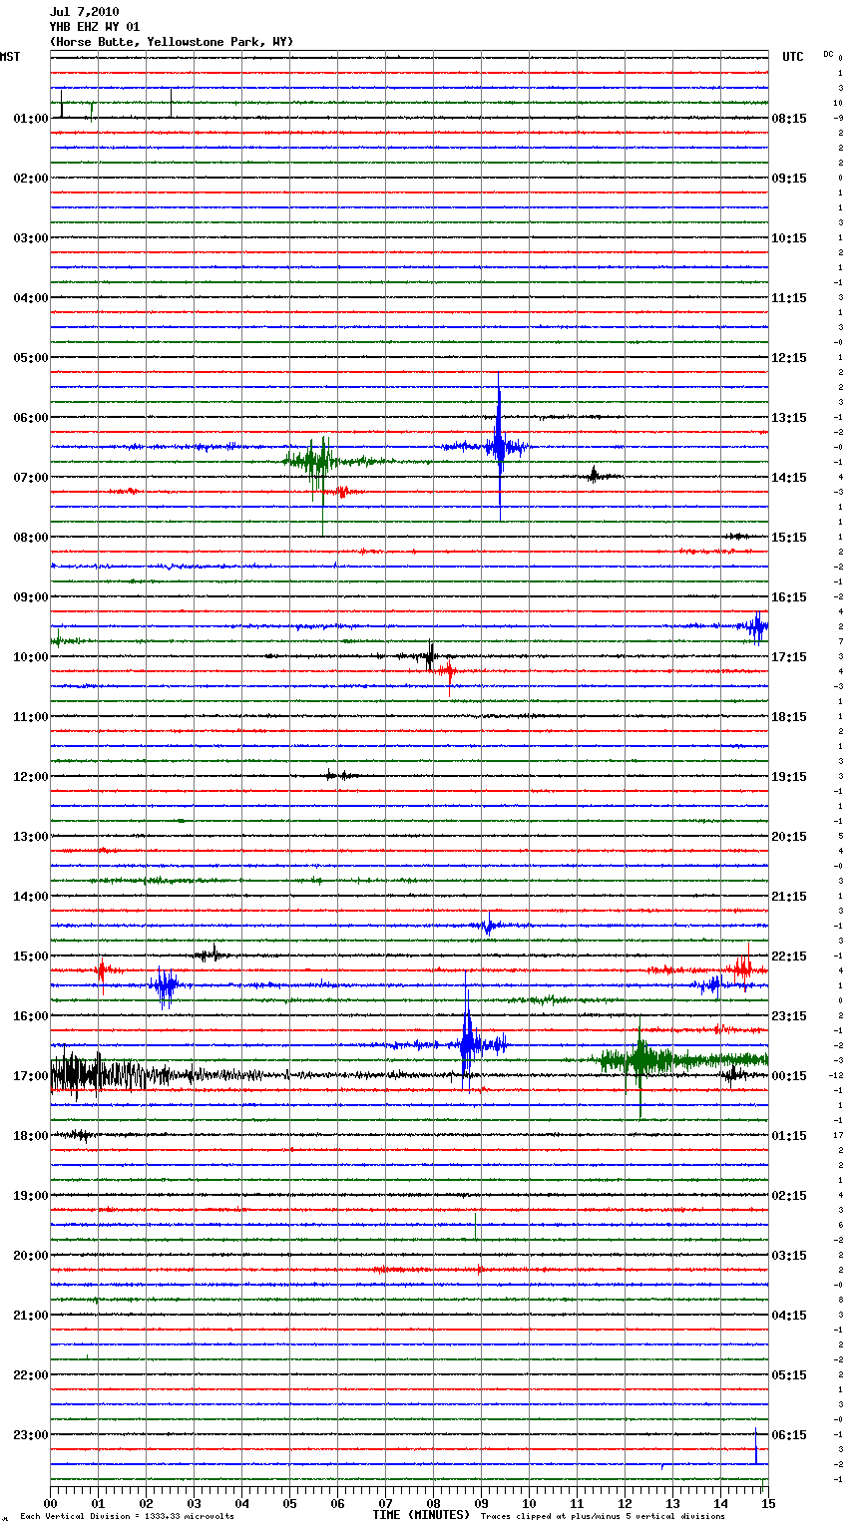Viewport: 848px width, 1530px height.
Task: Select the 01:00 MST time label
Action: (31, 119)
